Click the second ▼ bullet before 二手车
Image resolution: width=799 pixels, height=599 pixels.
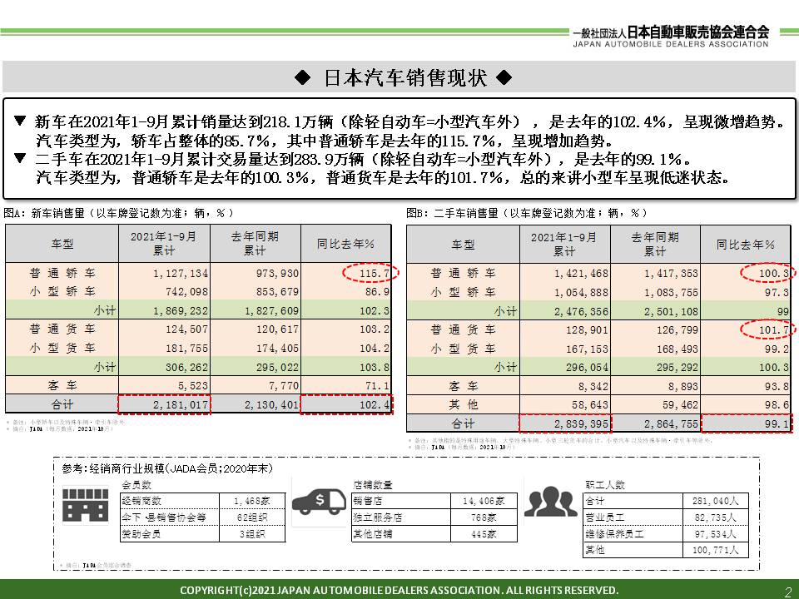coord(19,158)
